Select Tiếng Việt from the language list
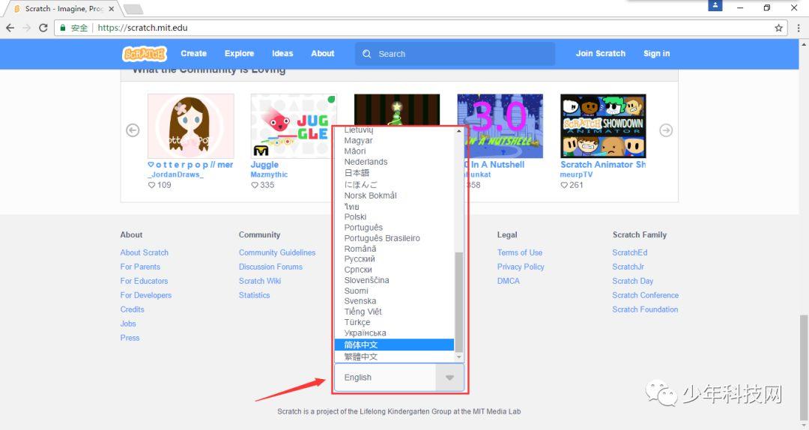 click(x=394, y=312)
